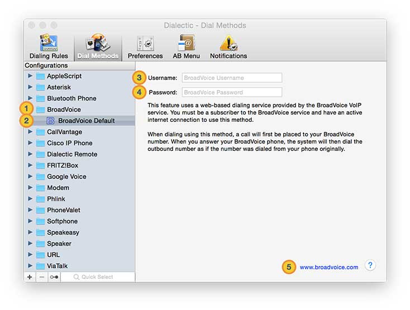
Task: Expand the Cisco IP Phone disclosure triangle
Action: tap(30, 143)
